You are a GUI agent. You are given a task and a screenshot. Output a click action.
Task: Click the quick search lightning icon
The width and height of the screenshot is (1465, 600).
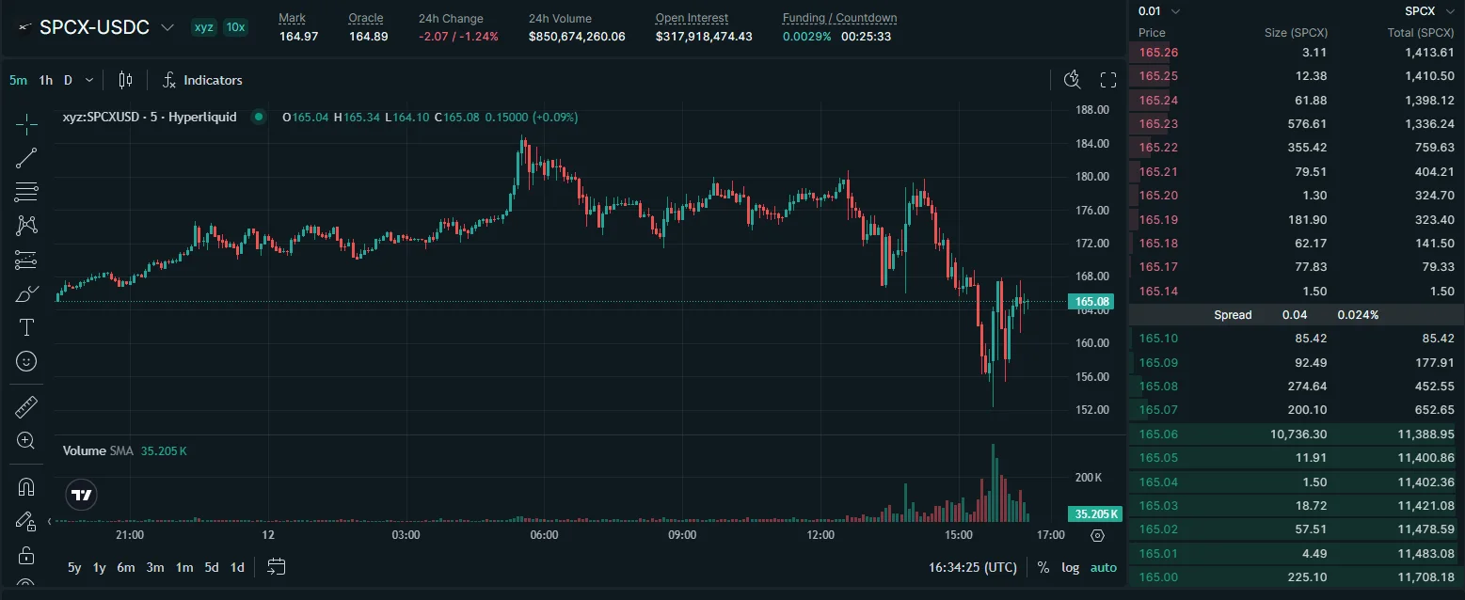(x=1073, y=80)
